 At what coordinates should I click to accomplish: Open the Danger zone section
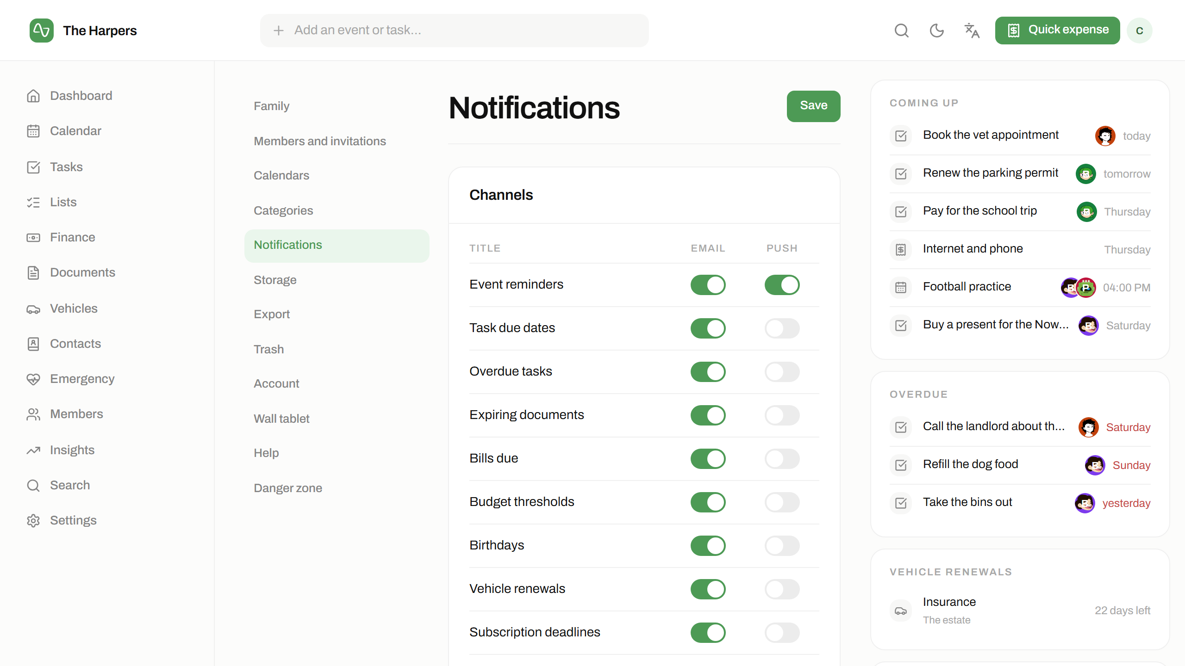click(337, 488)
